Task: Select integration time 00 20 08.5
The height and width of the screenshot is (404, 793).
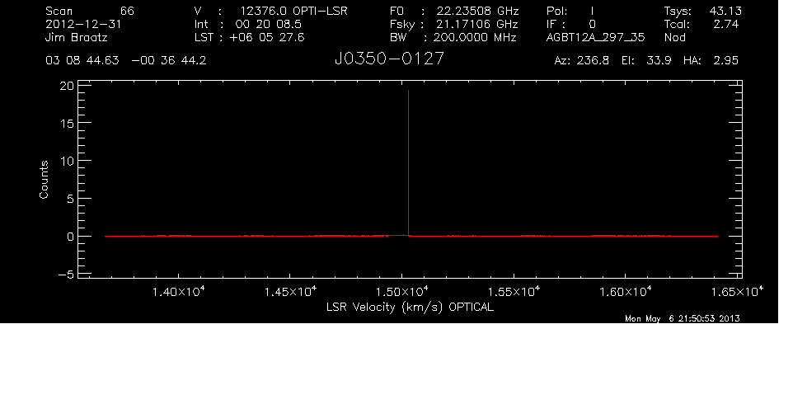Action: coord(268,24)
